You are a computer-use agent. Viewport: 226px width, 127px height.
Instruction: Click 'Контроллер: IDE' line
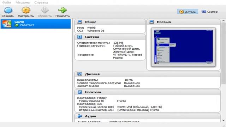[x=90, y=104]
